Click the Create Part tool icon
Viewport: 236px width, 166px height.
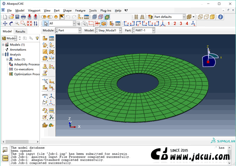pyautogui.click(x=45, y=38)
